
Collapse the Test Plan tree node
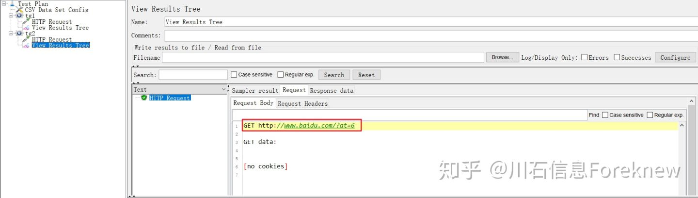(4, 3)
